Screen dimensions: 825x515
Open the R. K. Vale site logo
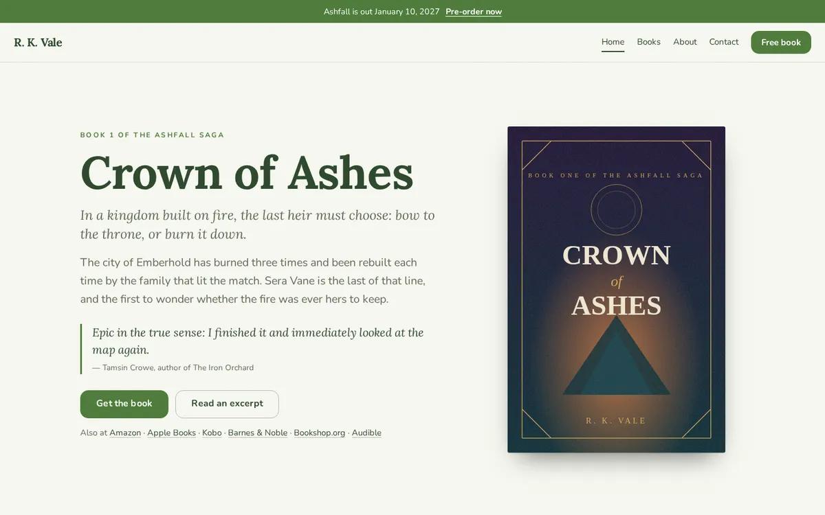click(x=38, y=43)
